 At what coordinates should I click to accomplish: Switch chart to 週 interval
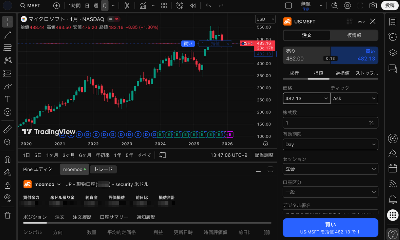click(96, 6)
